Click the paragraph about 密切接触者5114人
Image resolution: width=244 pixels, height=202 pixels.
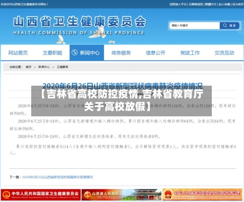click(x=122, y=149)
